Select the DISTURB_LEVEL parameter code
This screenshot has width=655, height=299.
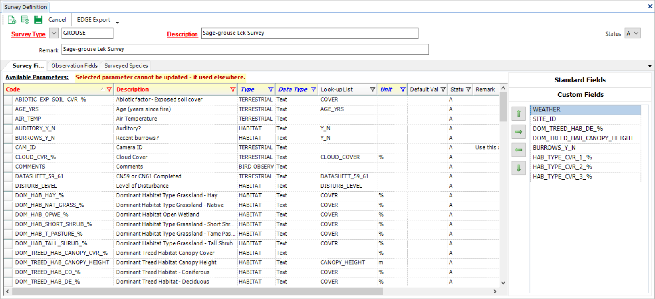[x=36, y=186]
